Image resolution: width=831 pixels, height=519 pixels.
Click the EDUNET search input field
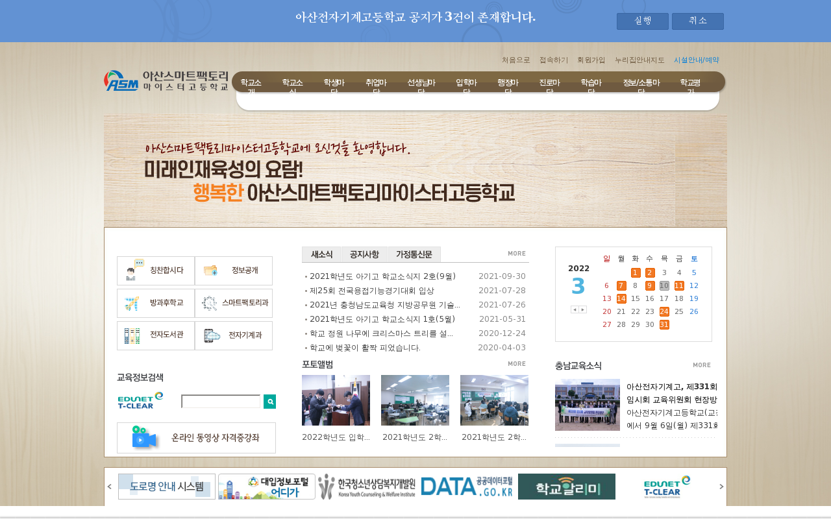[221, 401]
